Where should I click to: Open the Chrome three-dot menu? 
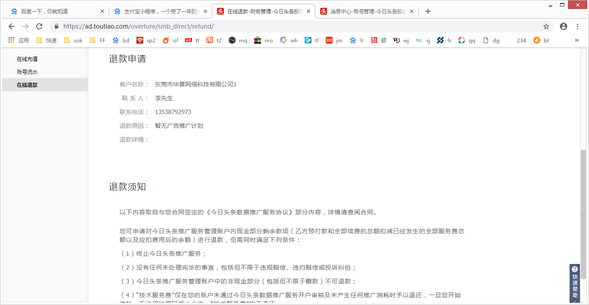click(578, 26)
